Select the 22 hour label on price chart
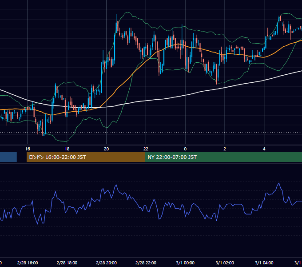 146,149
